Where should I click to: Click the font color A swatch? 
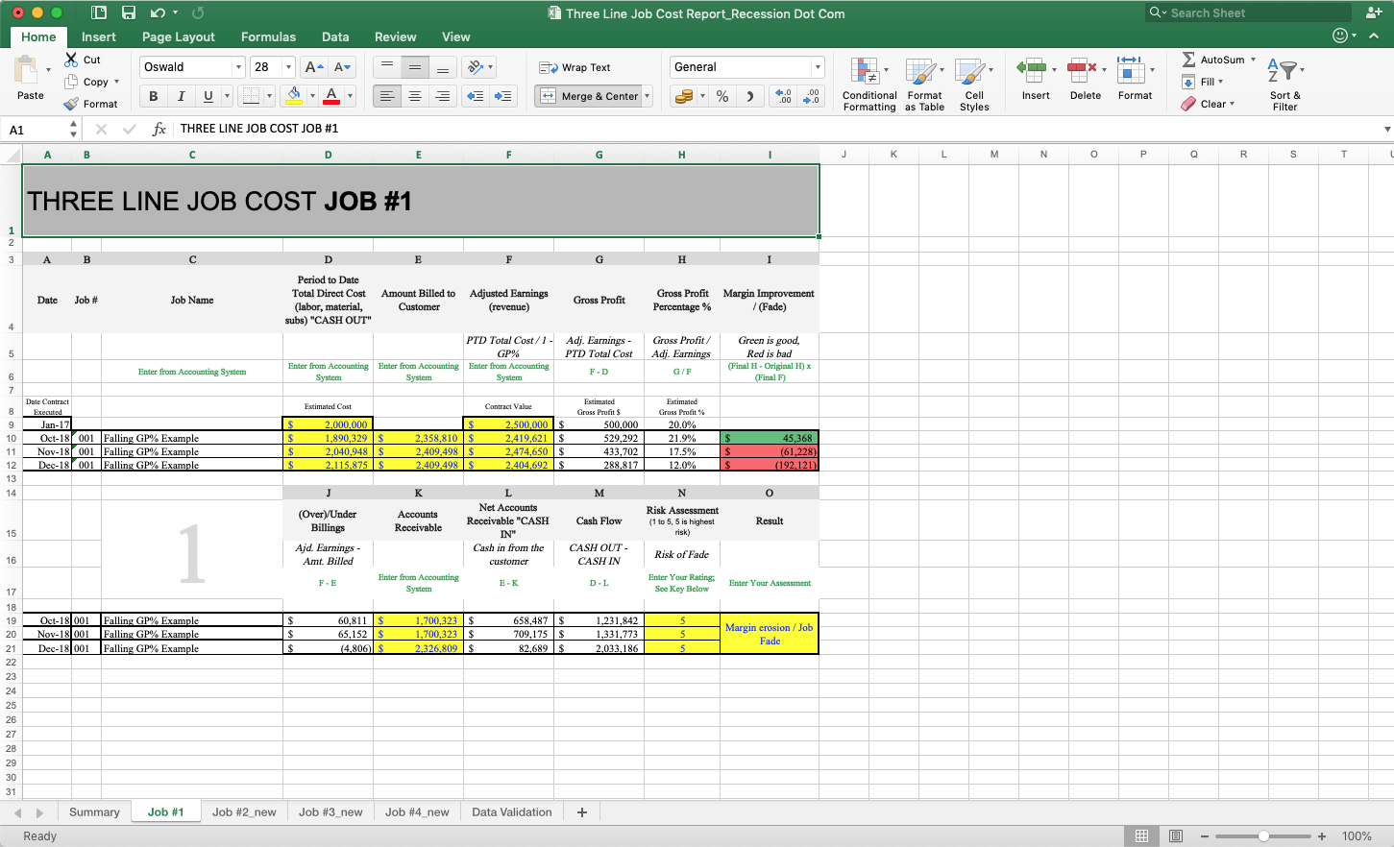point(331,96)
